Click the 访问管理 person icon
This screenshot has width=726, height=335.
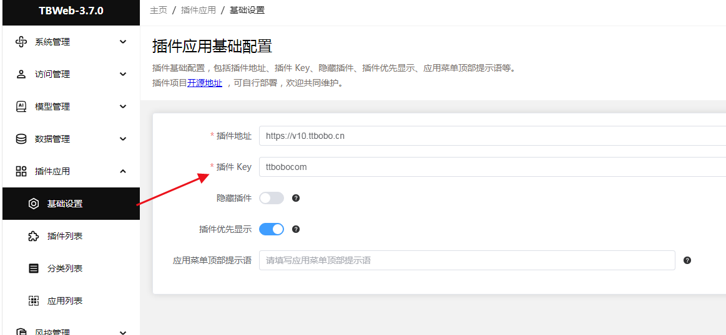coord(21,74)
